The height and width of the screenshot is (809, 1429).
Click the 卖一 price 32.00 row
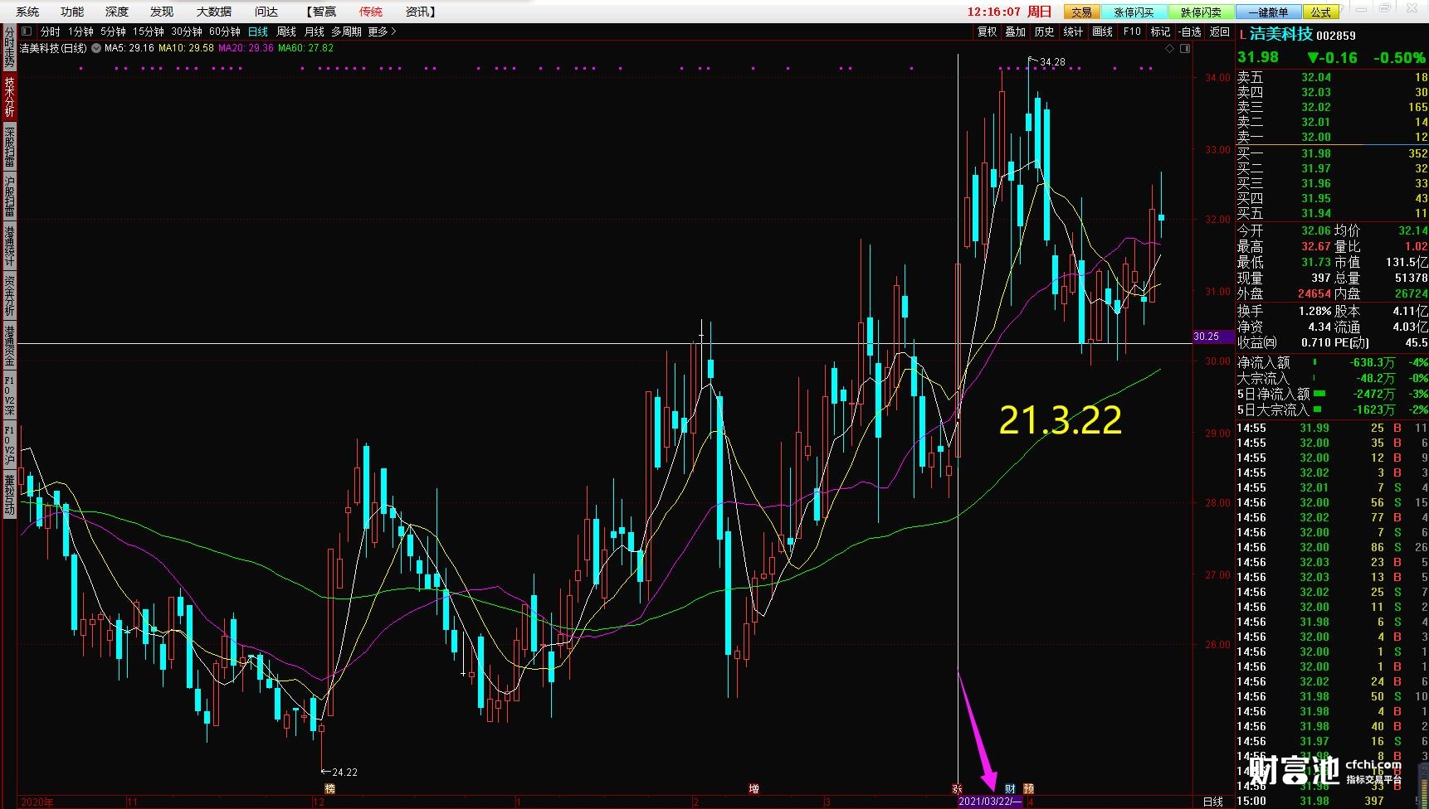click(1332, 137)
